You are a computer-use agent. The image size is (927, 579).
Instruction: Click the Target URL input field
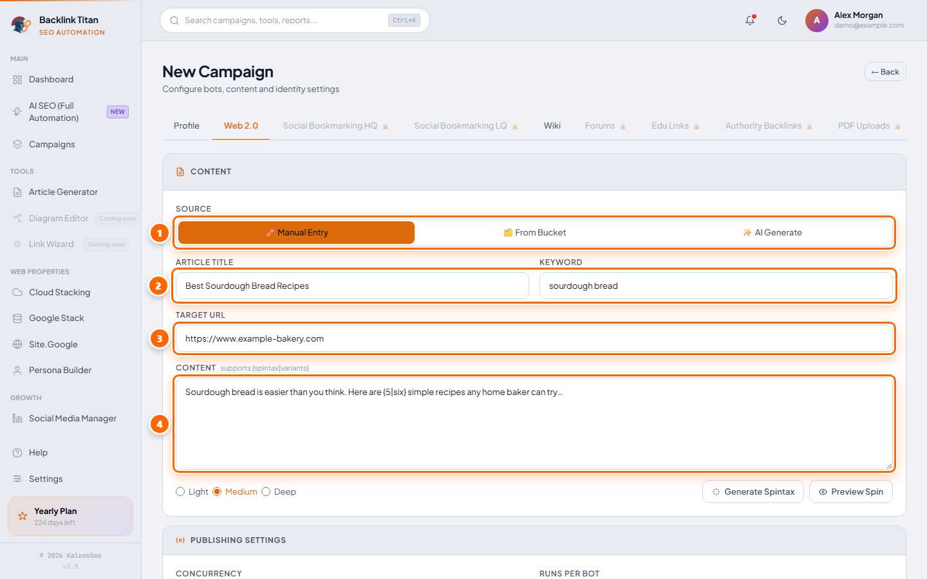point(534,338)
